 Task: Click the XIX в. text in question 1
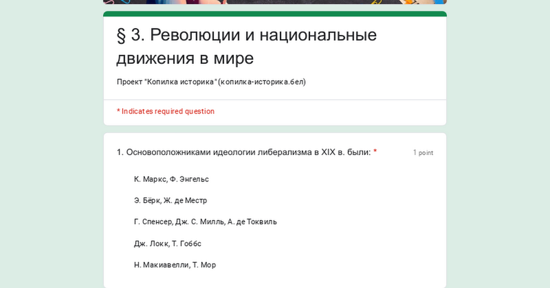333,152
